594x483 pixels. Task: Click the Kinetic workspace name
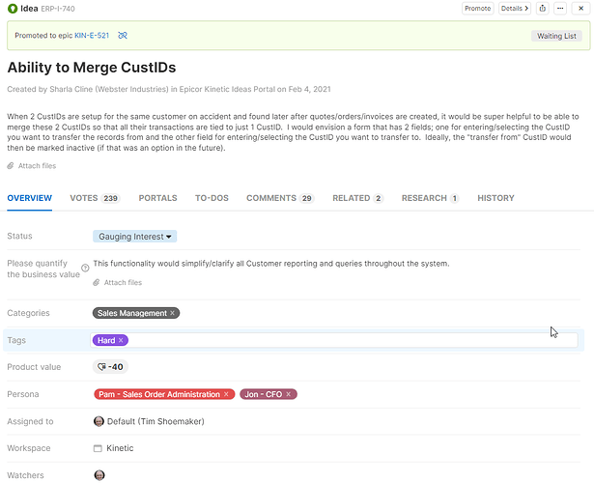(120, 448)
